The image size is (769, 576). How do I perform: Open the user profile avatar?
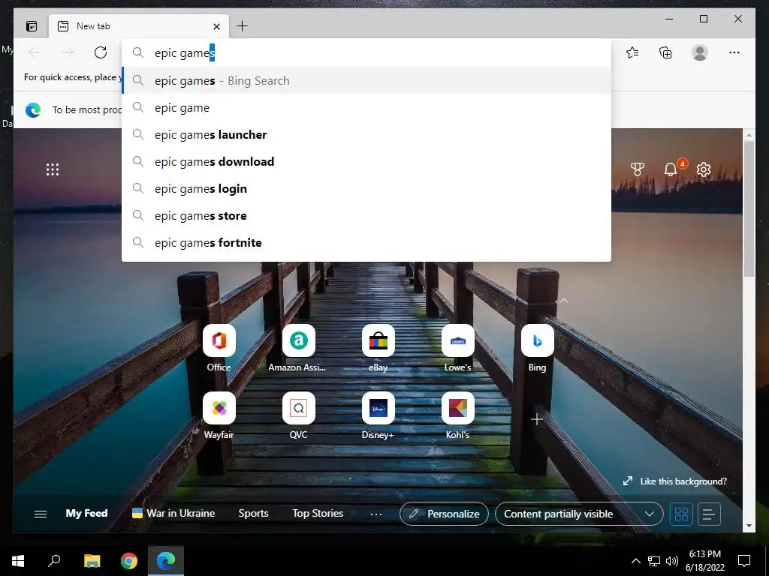click(x=700, y=52)
